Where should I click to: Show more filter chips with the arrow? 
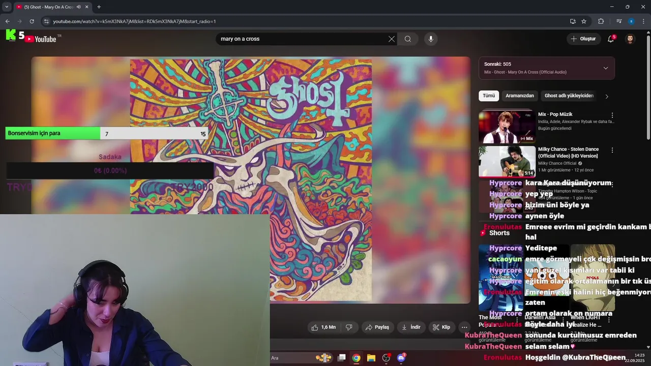coord(606,96)
